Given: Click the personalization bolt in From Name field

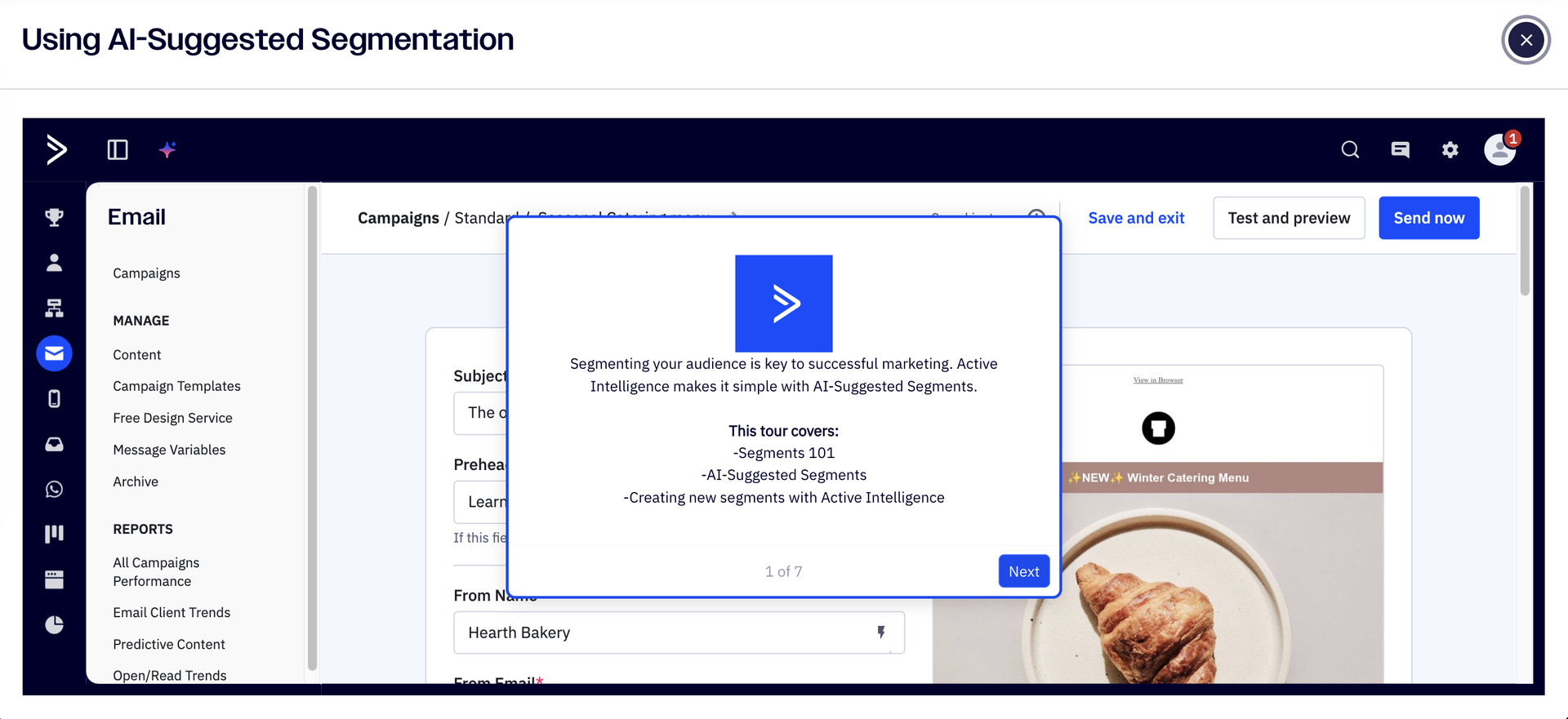Looking at the screenshot, I should [881, 632].
